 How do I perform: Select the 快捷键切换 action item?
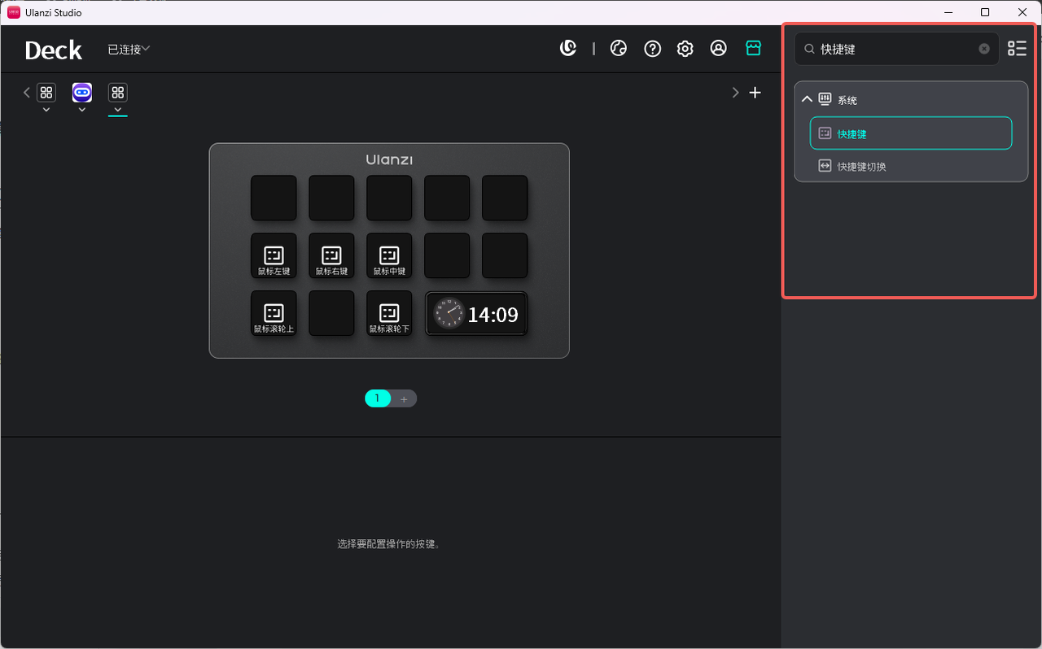(861, 166)
